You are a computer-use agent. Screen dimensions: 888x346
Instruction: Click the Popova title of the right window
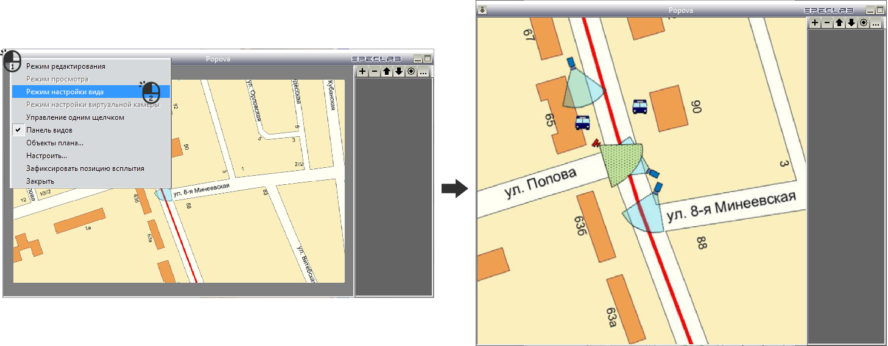680,10
